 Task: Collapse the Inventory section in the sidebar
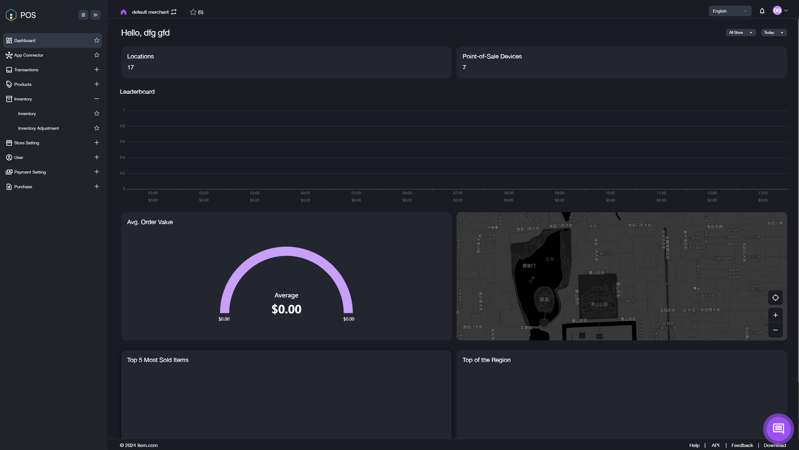[96, 99]
